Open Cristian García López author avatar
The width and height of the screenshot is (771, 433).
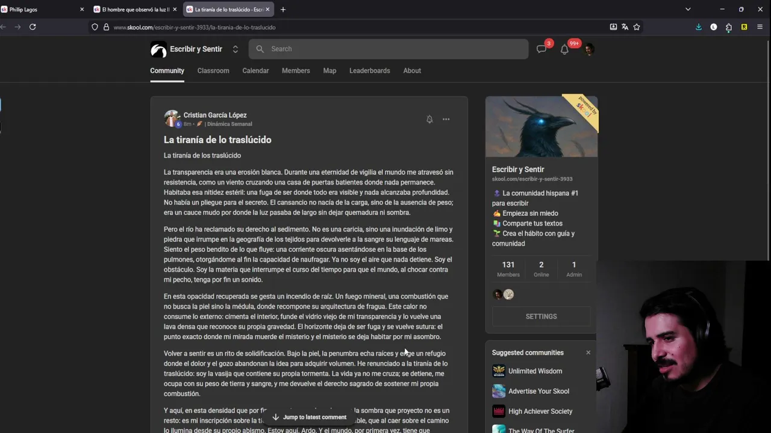click(172, 118)
